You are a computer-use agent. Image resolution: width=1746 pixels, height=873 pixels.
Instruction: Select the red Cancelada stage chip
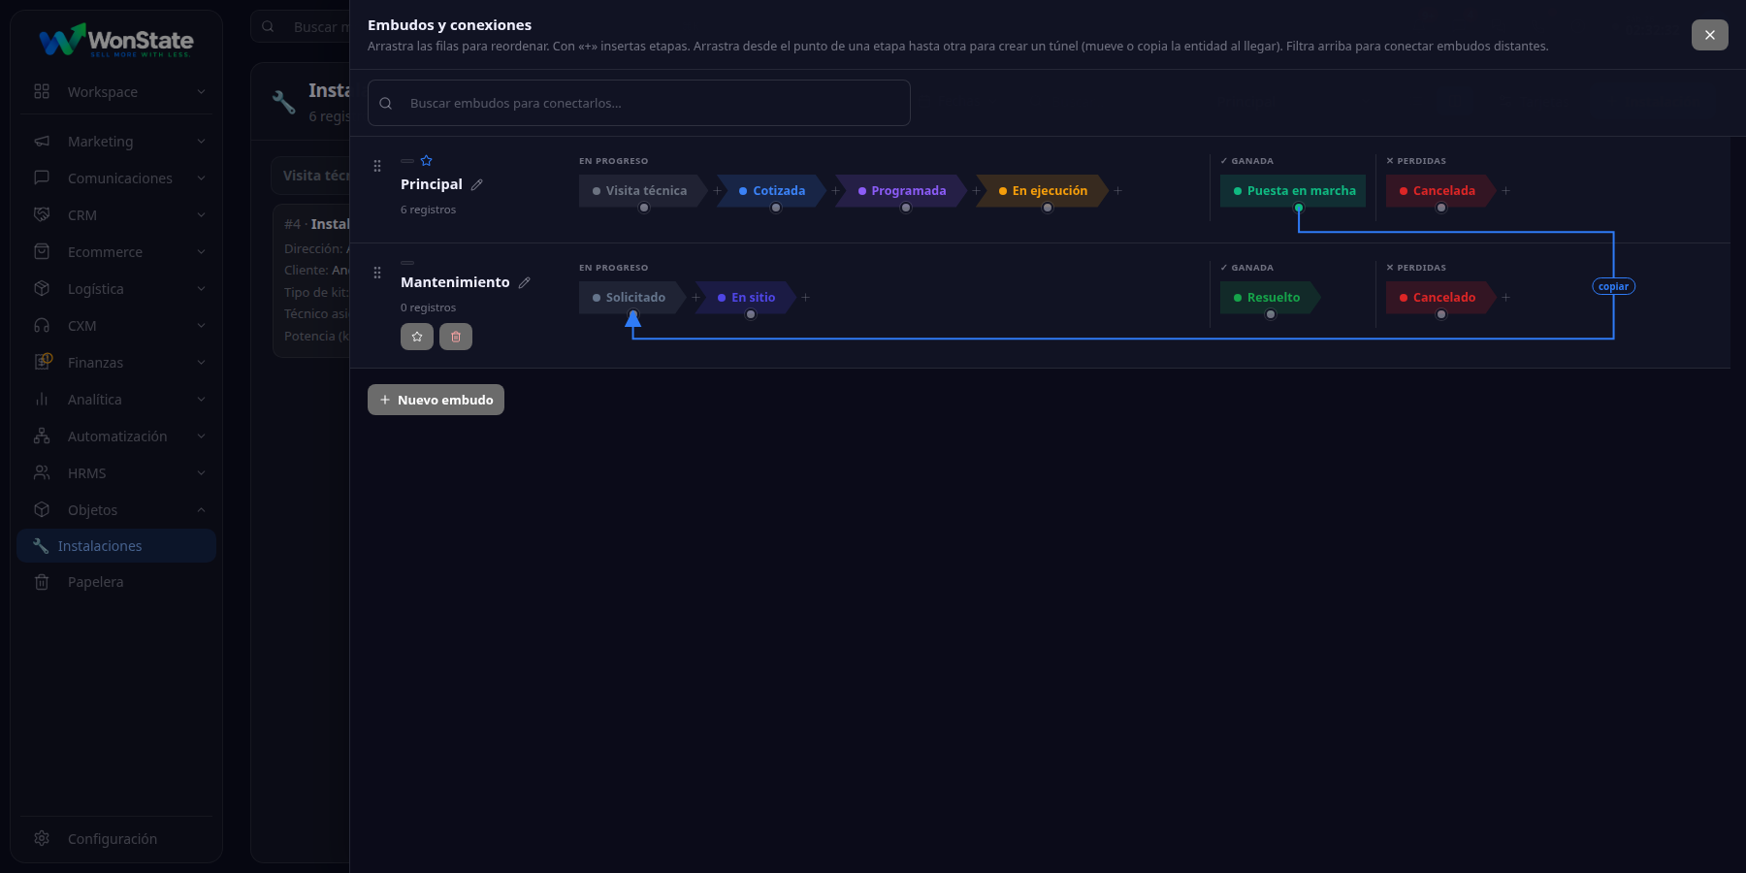1440,191
